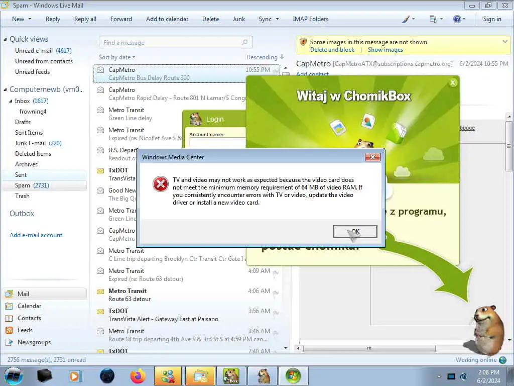Click OK in Windows Media Center dialog
This screenshot has height=386, width=514.
[x=355, y=231]
